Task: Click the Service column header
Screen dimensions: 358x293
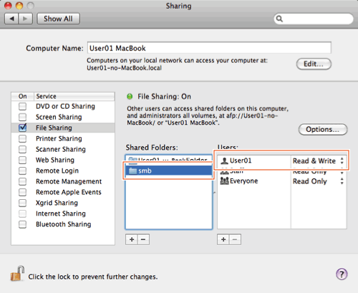Action: click(x=74, y=96)
